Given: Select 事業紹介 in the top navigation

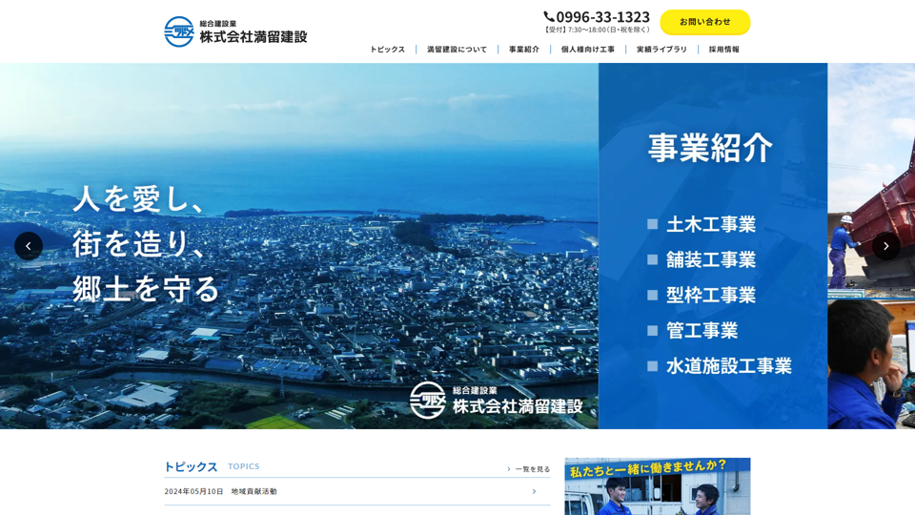Looking at the screenshot, I should pos(523,50).
